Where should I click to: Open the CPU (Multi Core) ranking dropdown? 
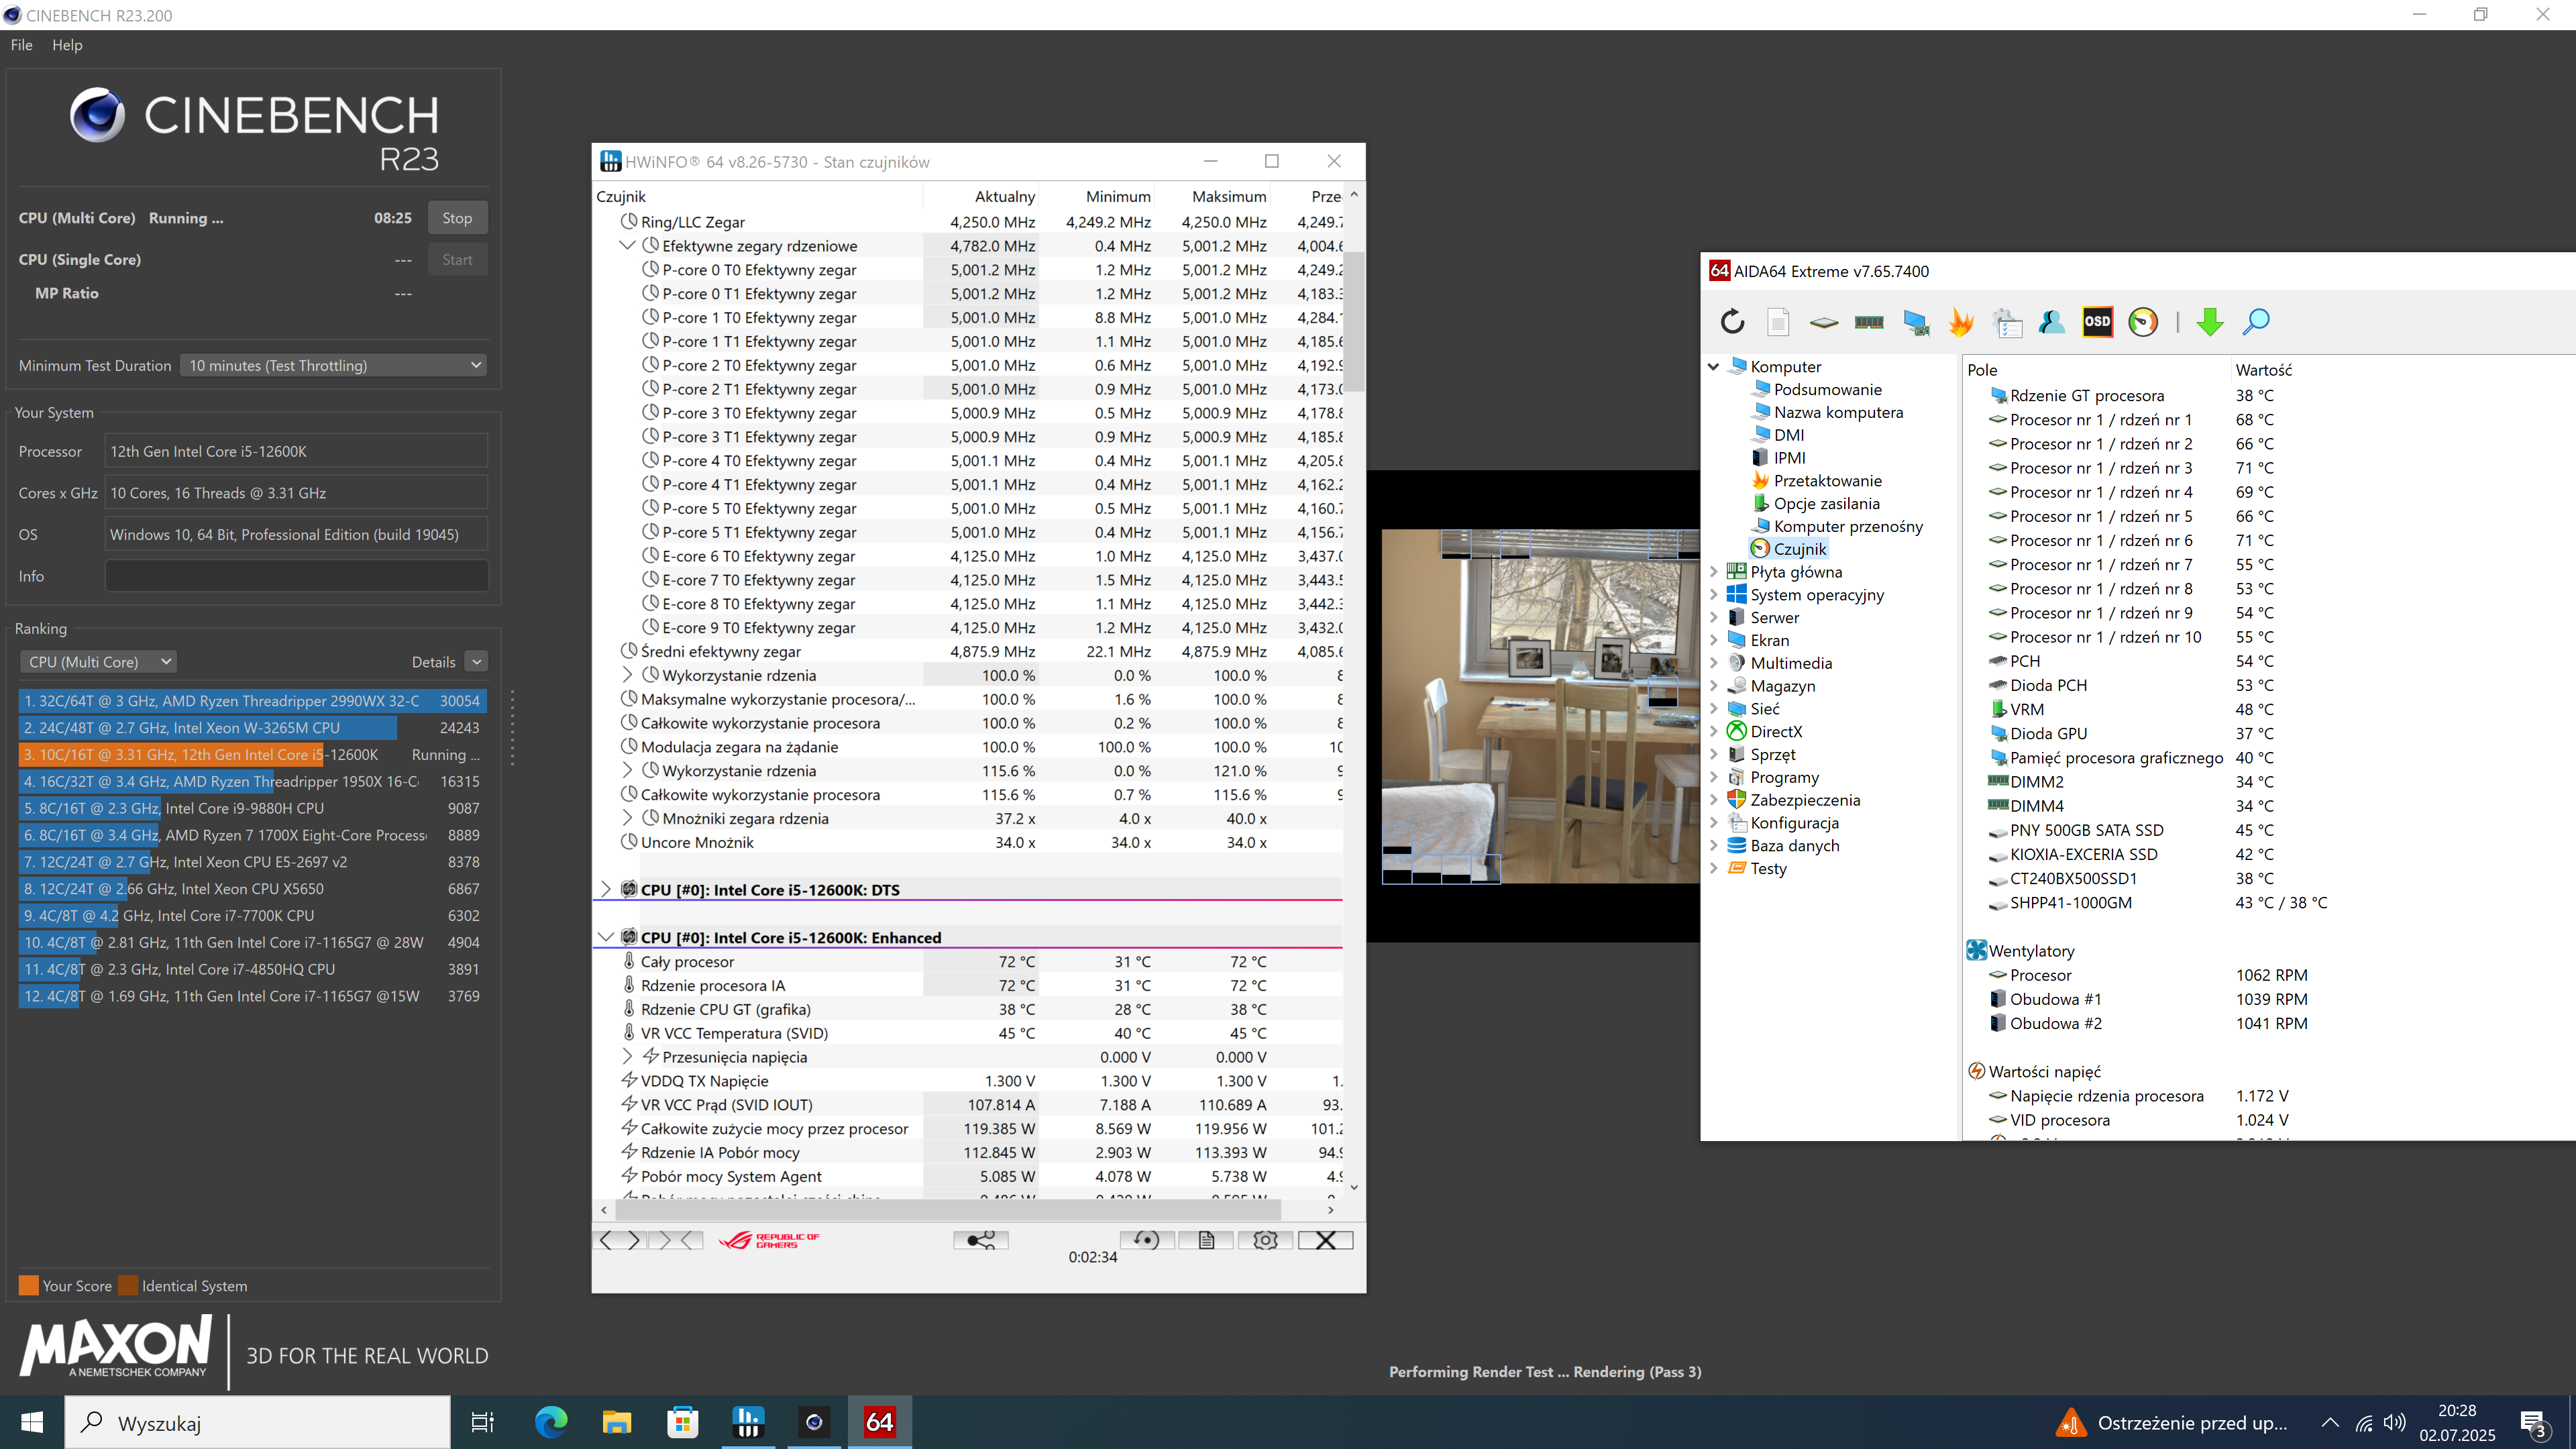point(98,662)
